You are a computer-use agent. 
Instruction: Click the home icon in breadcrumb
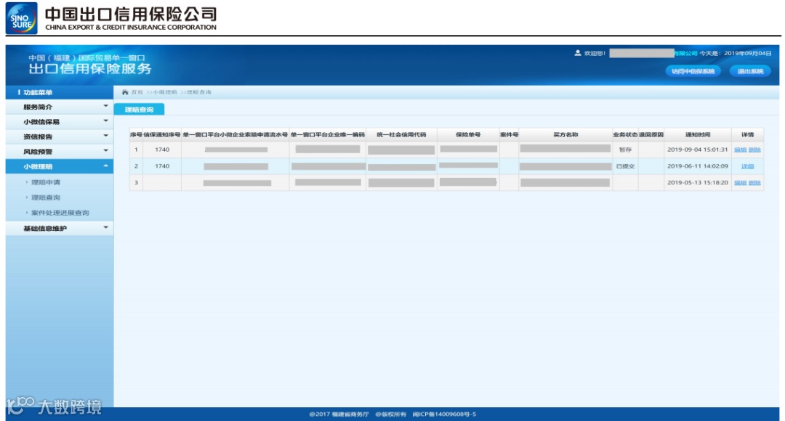[x=125, y=92]
